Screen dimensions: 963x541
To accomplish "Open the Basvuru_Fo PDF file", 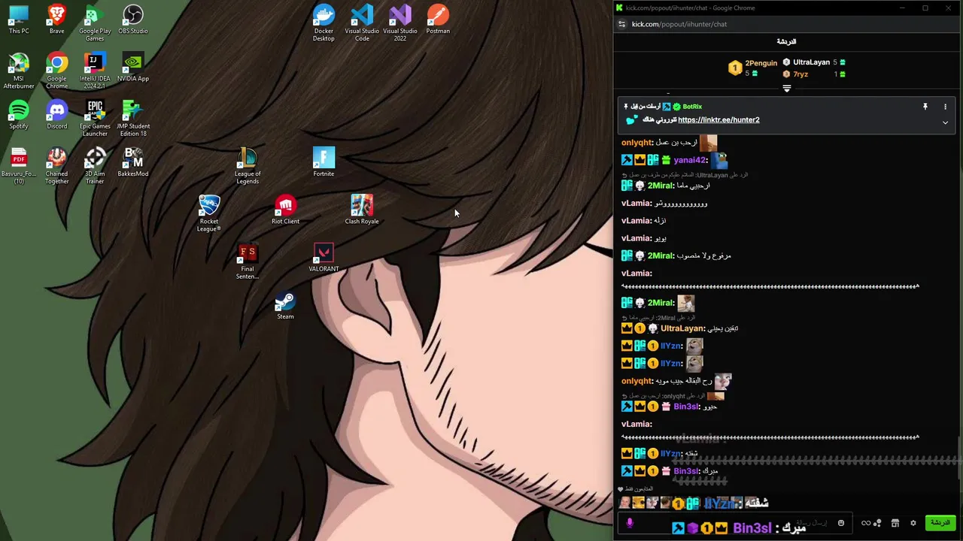I will (x=19, y=165).
